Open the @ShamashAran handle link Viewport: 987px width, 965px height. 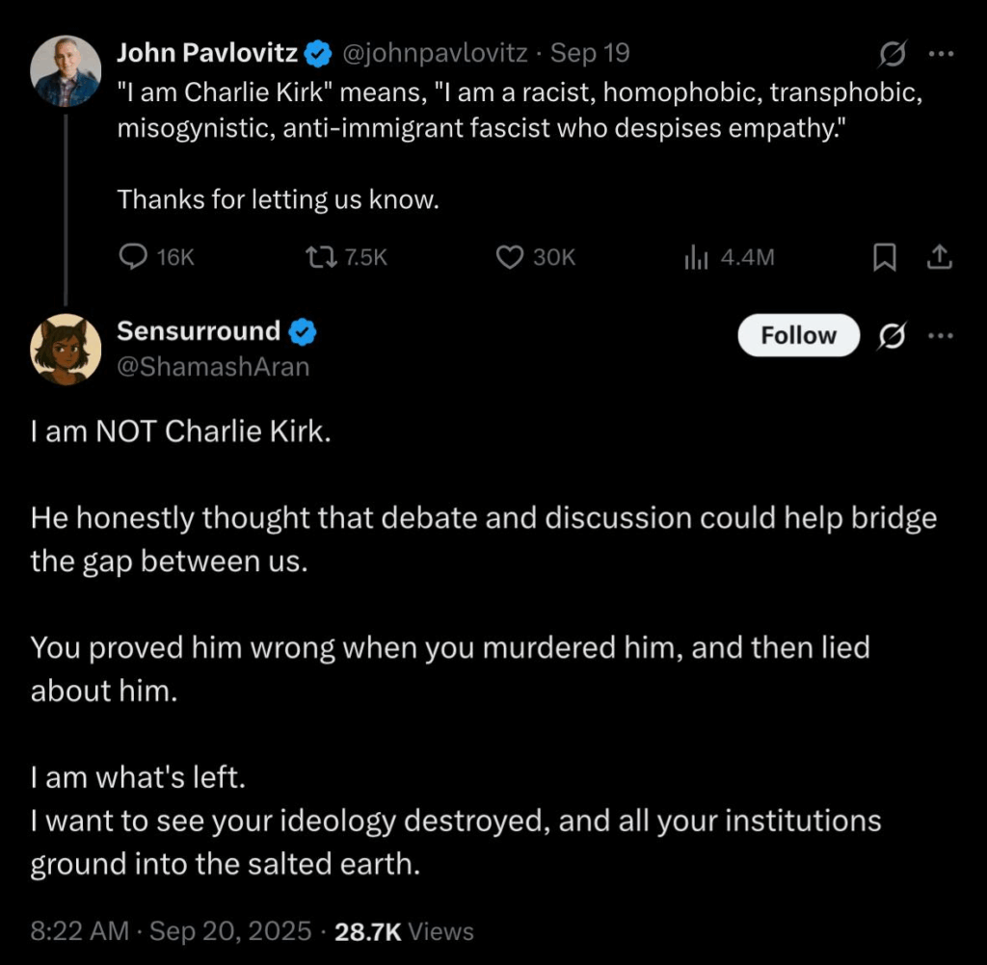(213, 366)
